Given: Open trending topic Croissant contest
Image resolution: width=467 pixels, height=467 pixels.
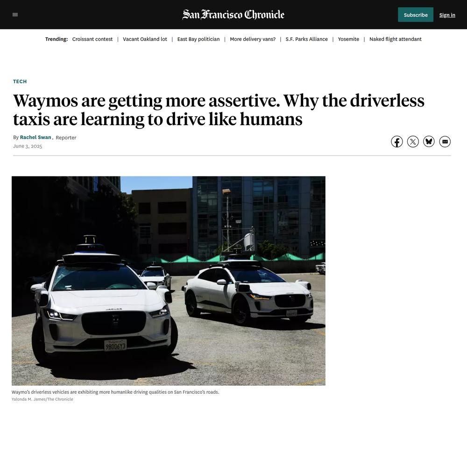Looking at the screenshot, I should tap(92, 39).
